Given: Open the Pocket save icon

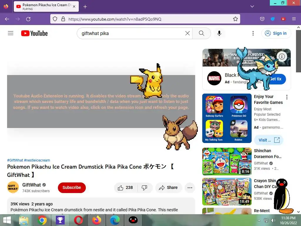Looking at the screenshot, I should point(262,19).
